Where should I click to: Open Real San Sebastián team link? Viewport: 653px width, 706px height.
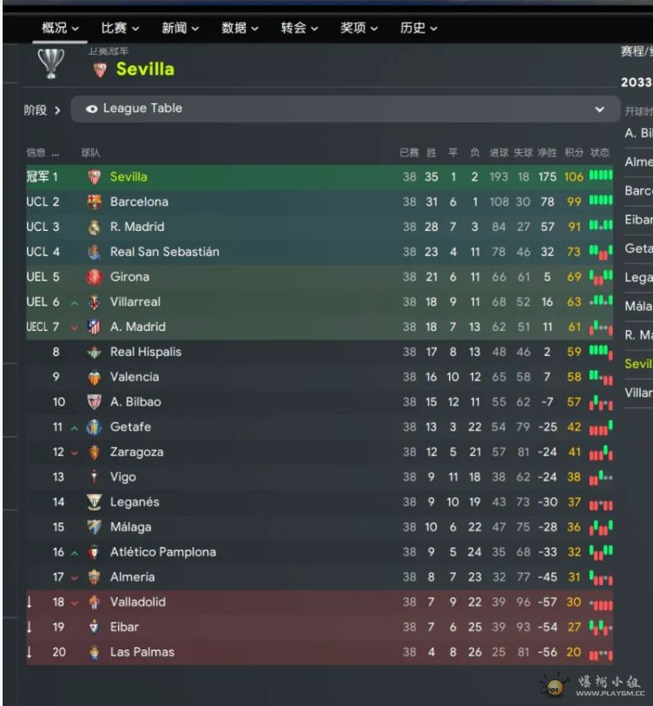click(x=165, y=252)
